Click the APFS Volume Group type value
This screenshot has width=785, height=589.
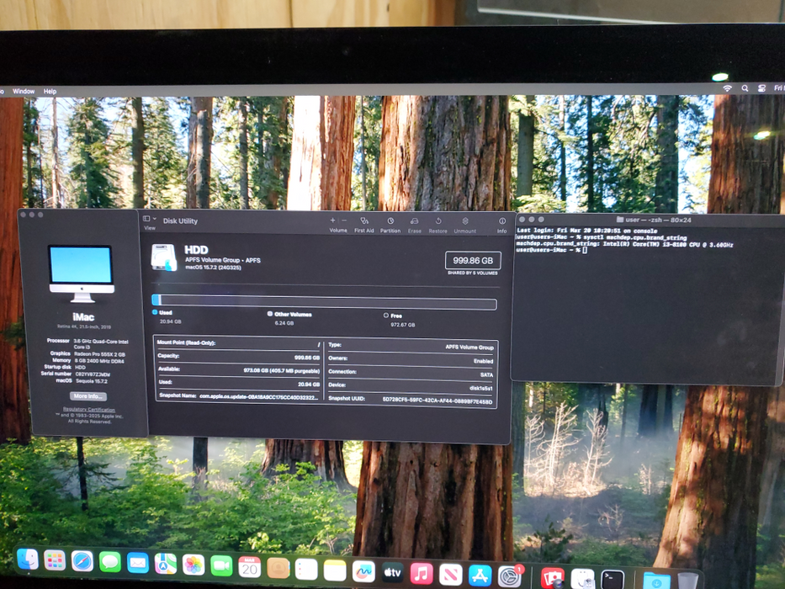(469, 347)
